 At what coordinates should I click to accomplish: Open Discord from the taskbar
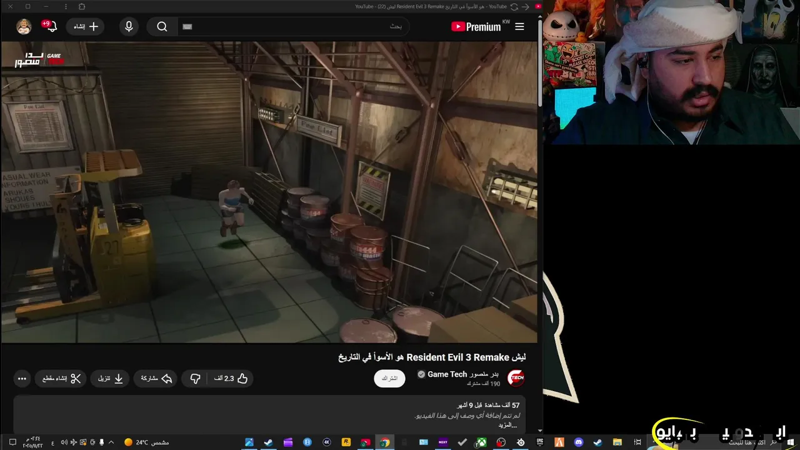(x=579, y=442)
